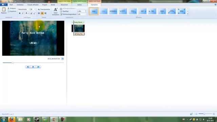
Task: Select the eighth text effect thumbnail
Action: (162, 11)
